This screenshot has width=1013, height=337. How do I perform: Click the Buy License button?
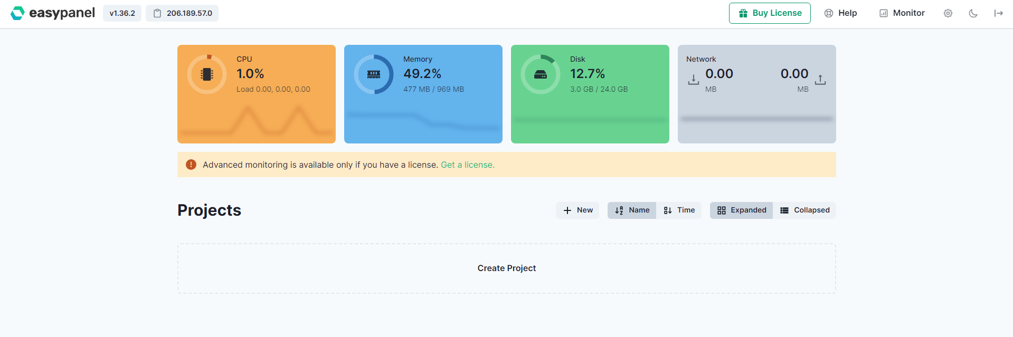tap(770, 13)
